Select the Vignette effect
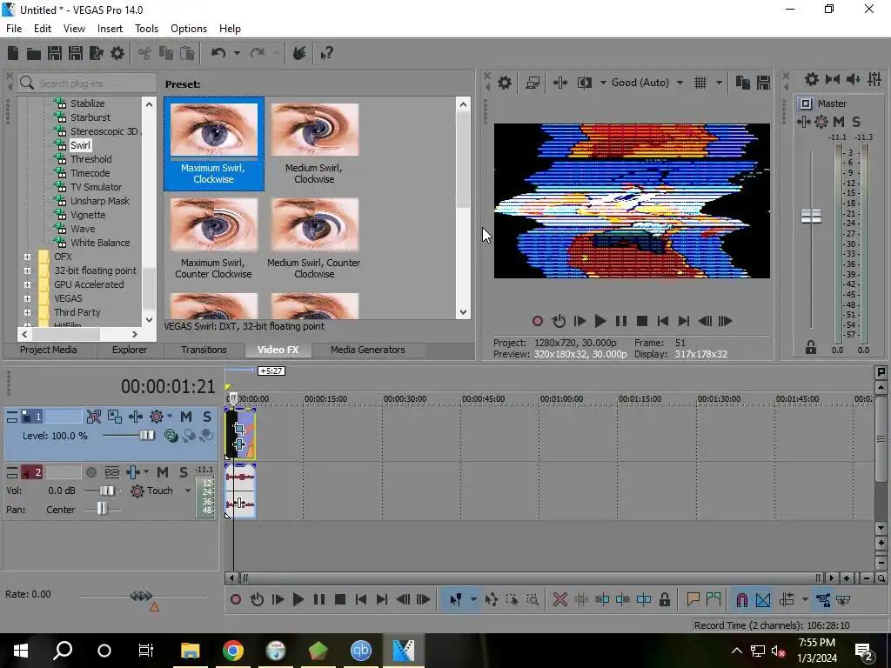This screenshot has width=891, height=668. 88,215
